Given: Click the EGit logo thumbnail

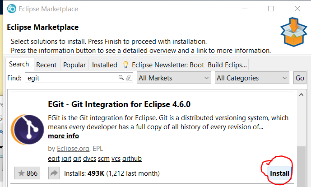Looking at the screenshot, I should coord(28,130).
